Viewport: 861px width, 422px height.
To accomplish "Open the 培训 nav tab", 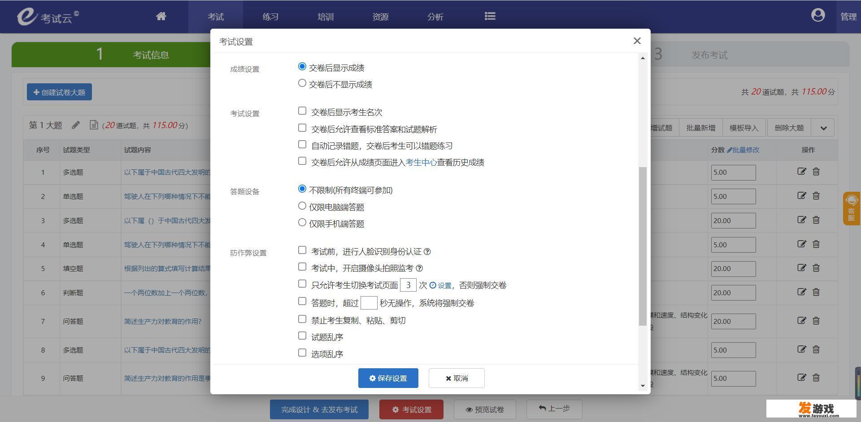I will point(326,17).
